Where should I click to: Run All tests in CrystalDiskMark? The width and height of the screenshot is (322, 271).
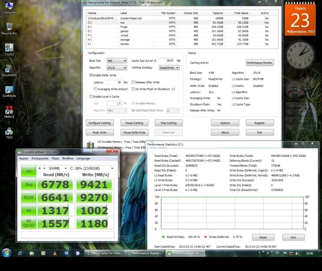click(29, 171)
